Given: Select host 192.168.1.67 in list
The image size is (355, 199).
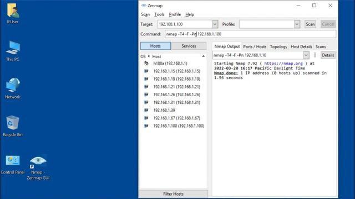Looking at the screenshot, I should [x=177, y=118].
